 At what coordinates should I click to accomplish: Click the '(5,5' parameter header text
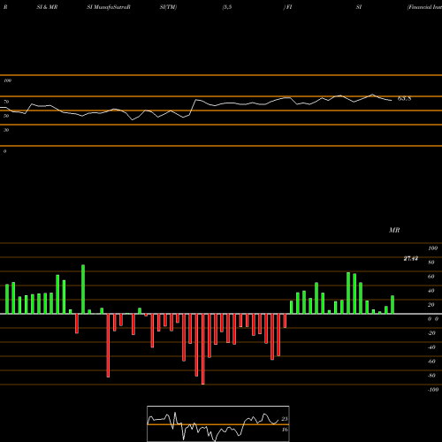click(227, 7)
